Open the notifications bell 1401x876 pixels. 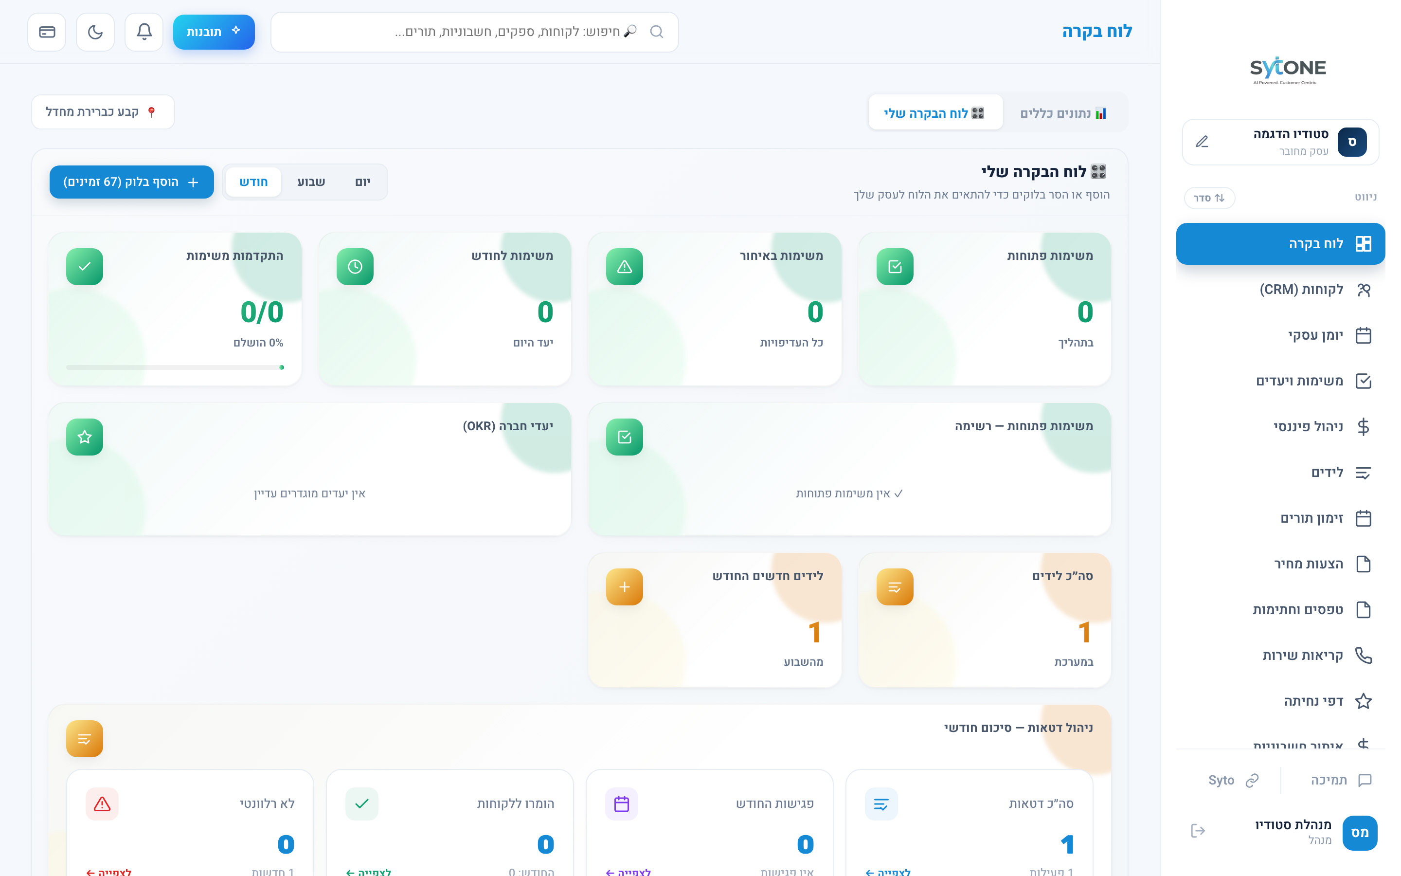pos(144,32)
